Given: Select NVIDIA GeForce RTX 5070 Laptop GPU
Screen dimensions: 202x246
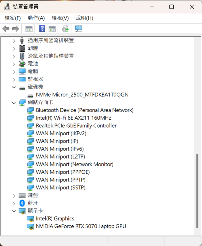Looking at the screenshot, I should coord(81,226).
